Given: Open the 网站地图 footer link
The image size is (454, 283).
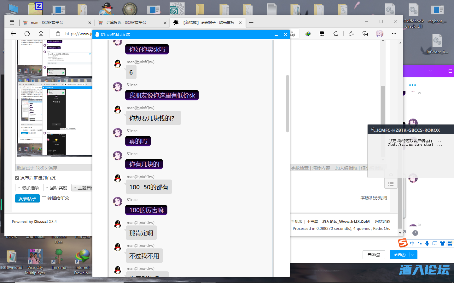Looking at the screenshot, I should click(x=382, y=221).
